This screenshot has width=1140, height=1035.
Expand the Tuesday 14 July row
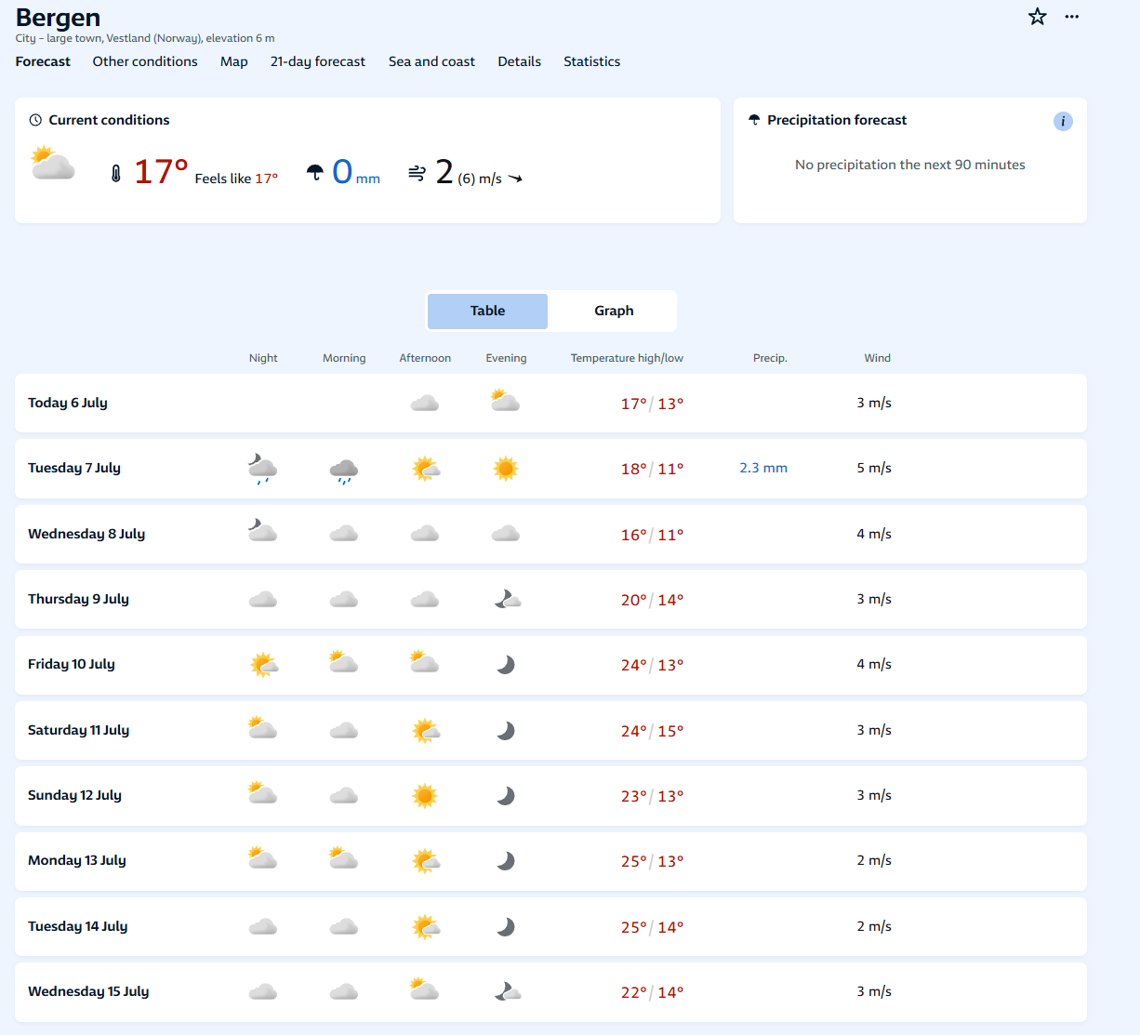[x=550, y=926]
